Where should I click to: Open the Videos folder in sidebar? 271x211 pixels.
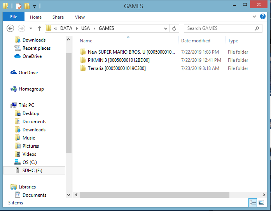pos(29,154)
